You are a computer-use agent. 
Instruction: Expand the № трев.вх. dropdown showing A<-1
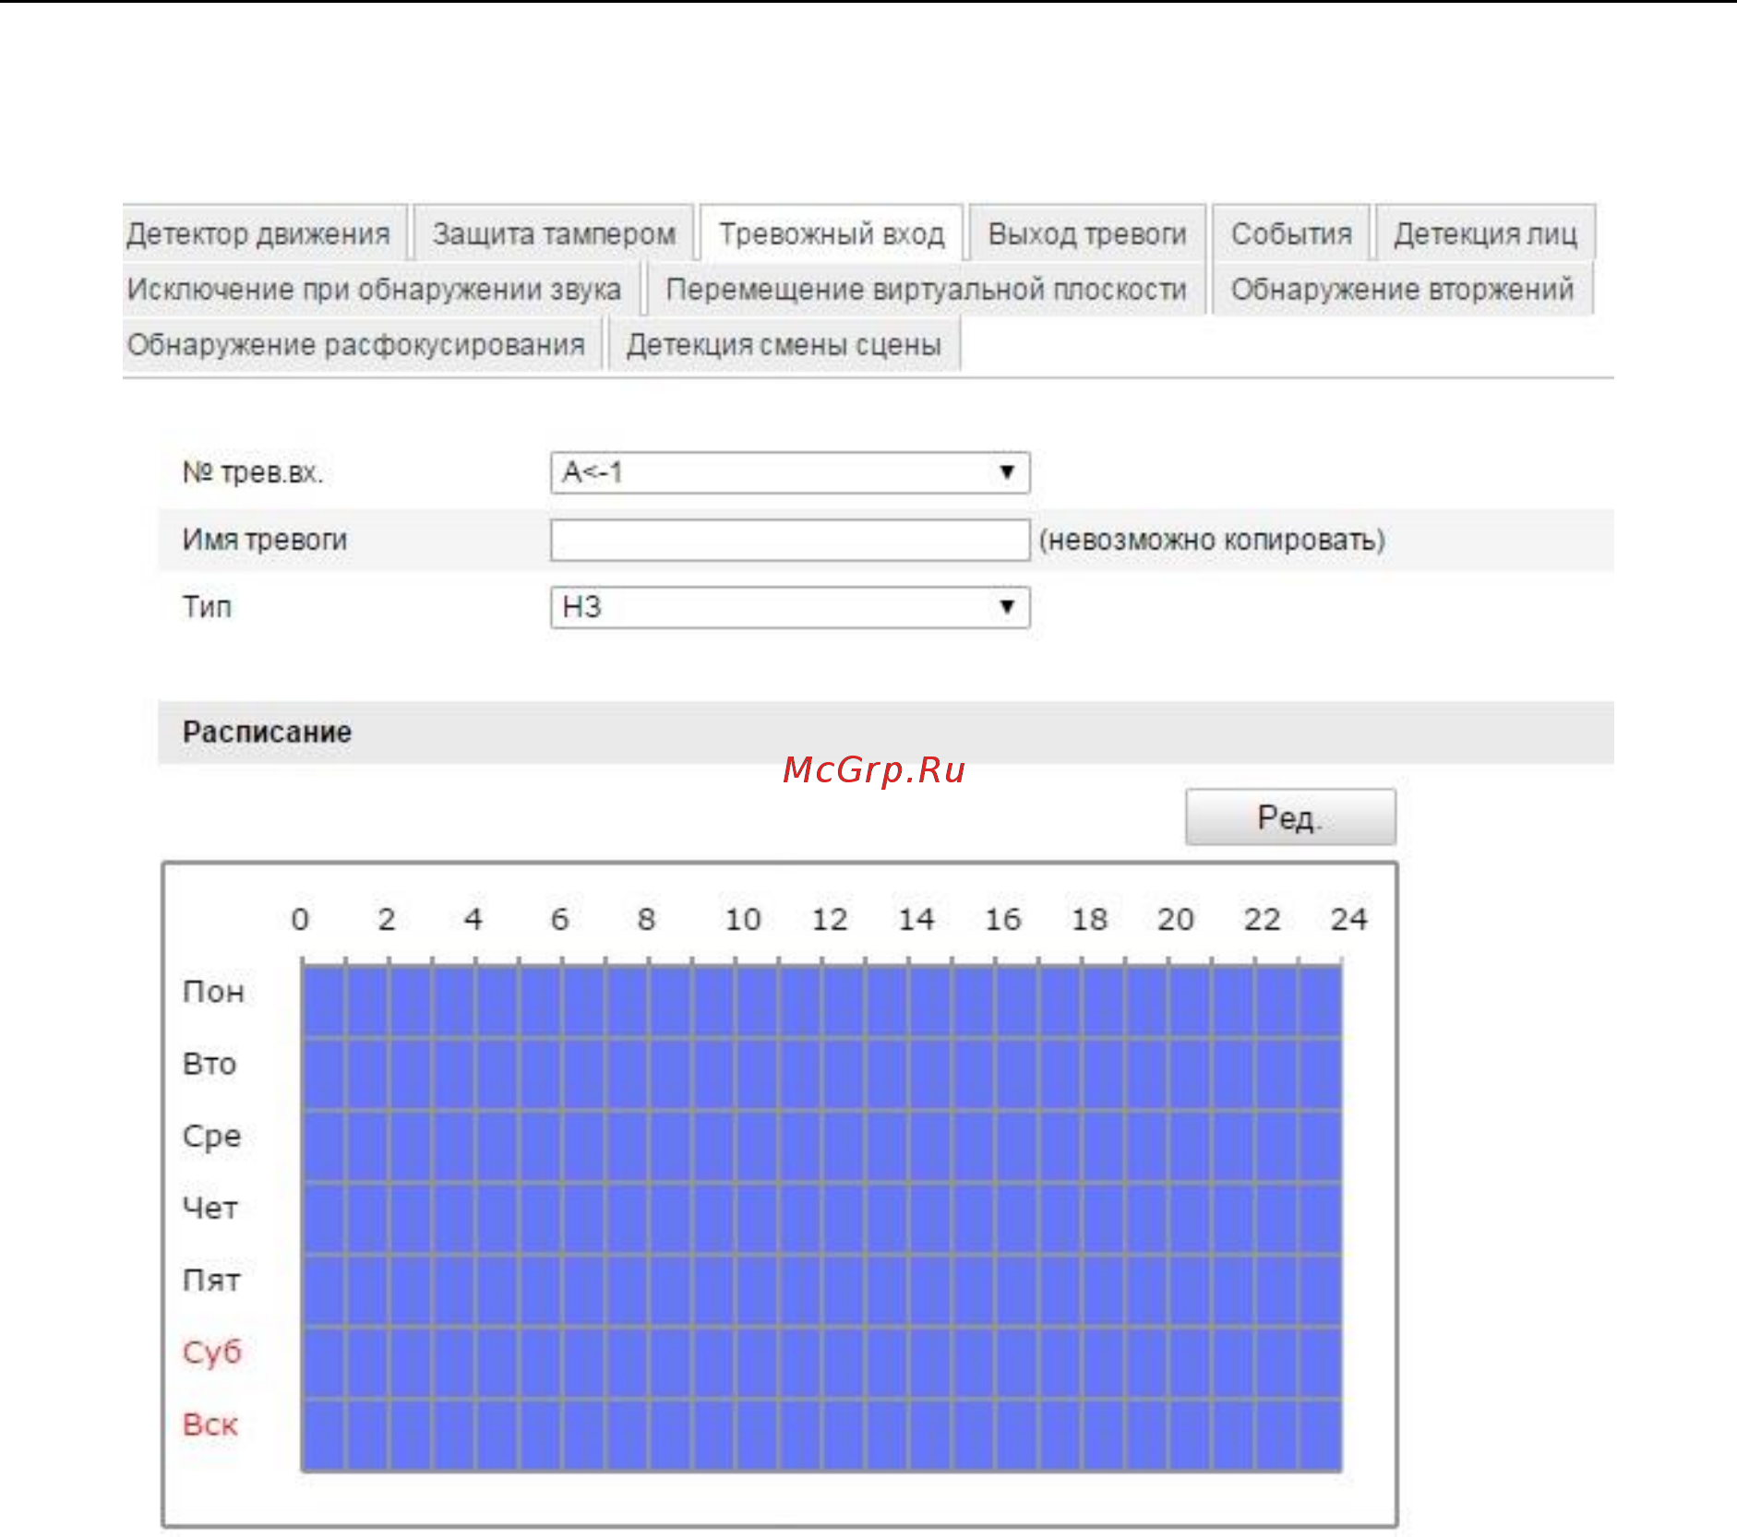click(x=790, y=472)
